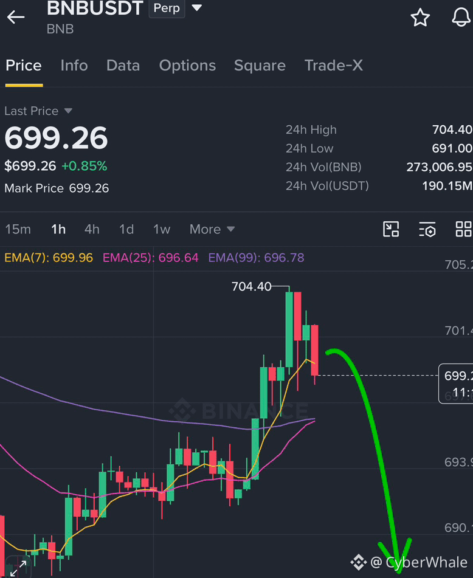This screenshot has height=578, width=473.
Task: Click the 24h High value 704.40
Action: click(452, 129)
